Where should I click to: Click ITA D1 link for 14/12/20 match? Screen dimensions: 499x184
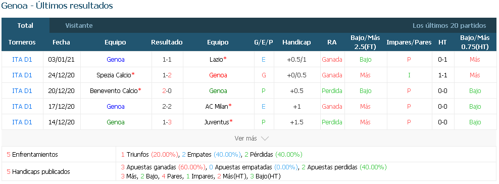(x=22, y=122)
